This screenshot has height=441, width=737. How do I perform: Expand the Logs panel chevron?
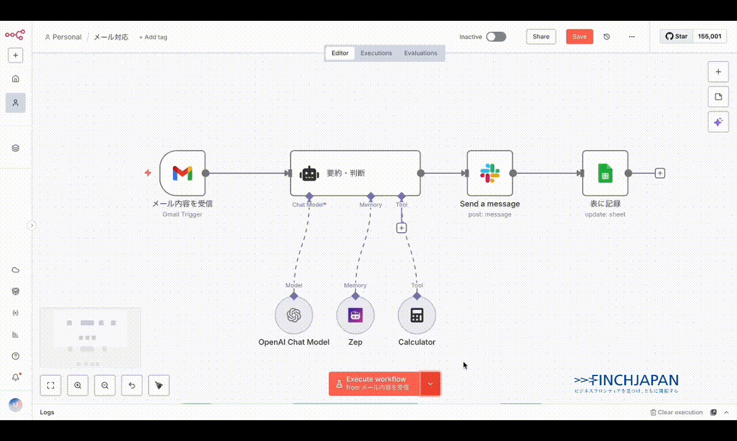click(x=727, y=412)
